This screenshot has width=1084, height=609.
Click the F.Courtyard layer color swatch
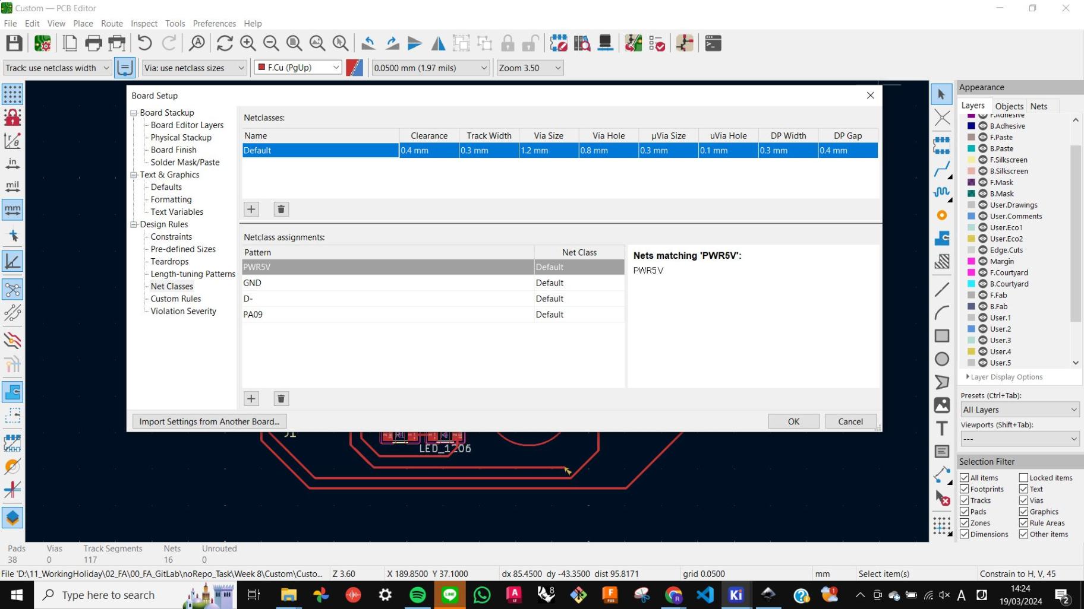coord(971,272)
